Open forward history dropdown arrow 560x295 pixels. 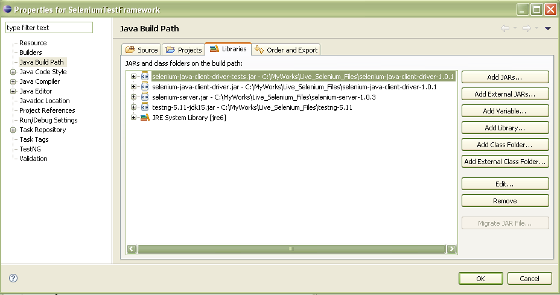537,28
